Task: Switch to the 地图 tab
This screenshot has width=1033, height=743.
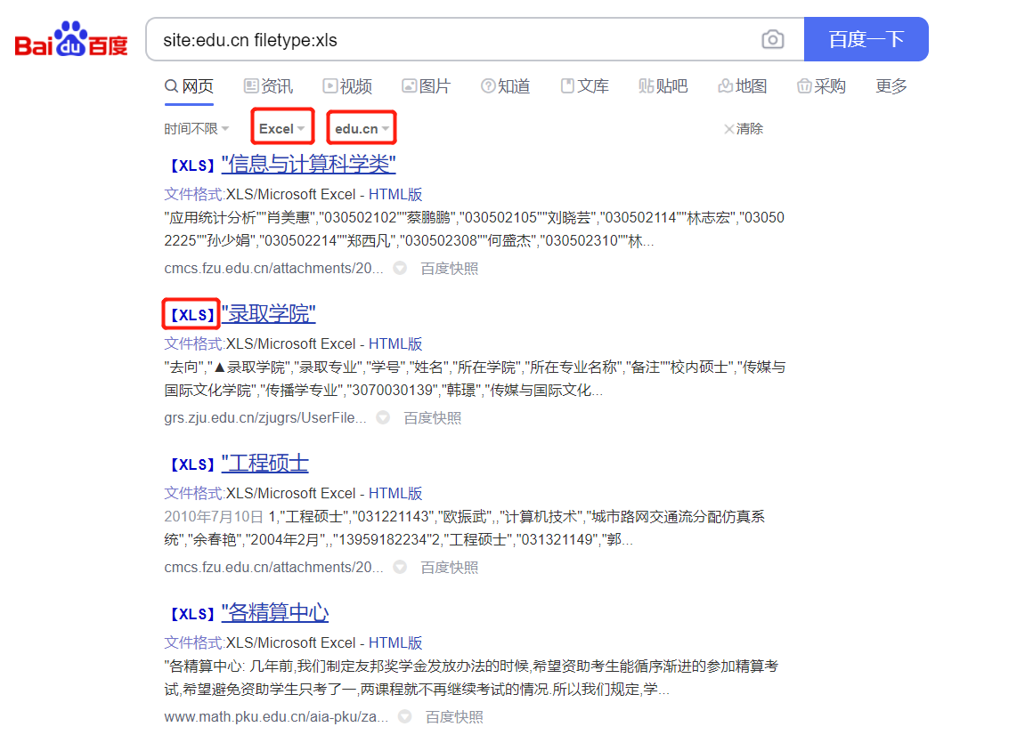Action: tap(743, 86)
